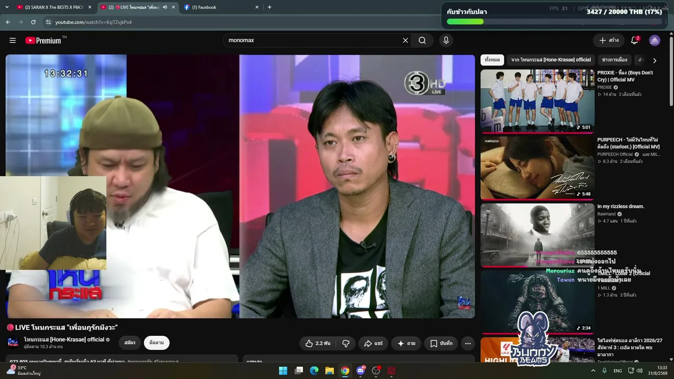Open In my rizzless dream thumbnail
674x379 pixels.
point(538,235)
